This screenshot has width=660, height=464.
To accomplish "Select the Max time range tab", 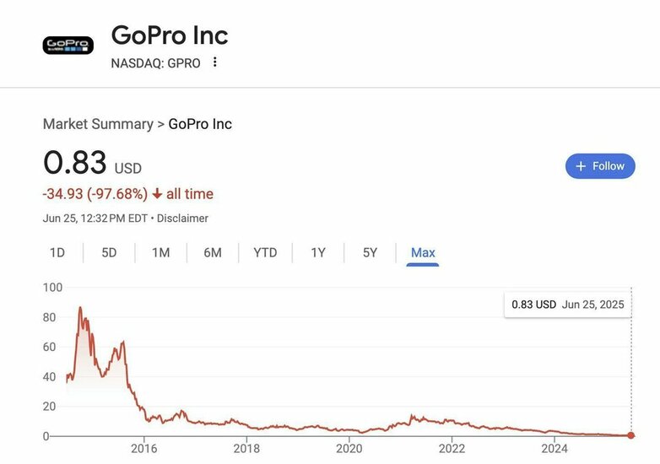I will click(423, 252).
